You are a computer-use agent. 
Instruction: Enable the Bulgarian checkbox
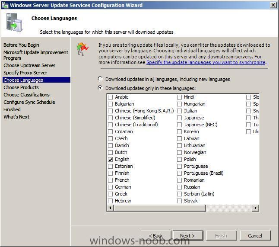pos(110,104)
